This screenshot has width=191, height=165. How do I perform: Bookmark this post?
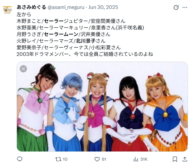[175, 159]
